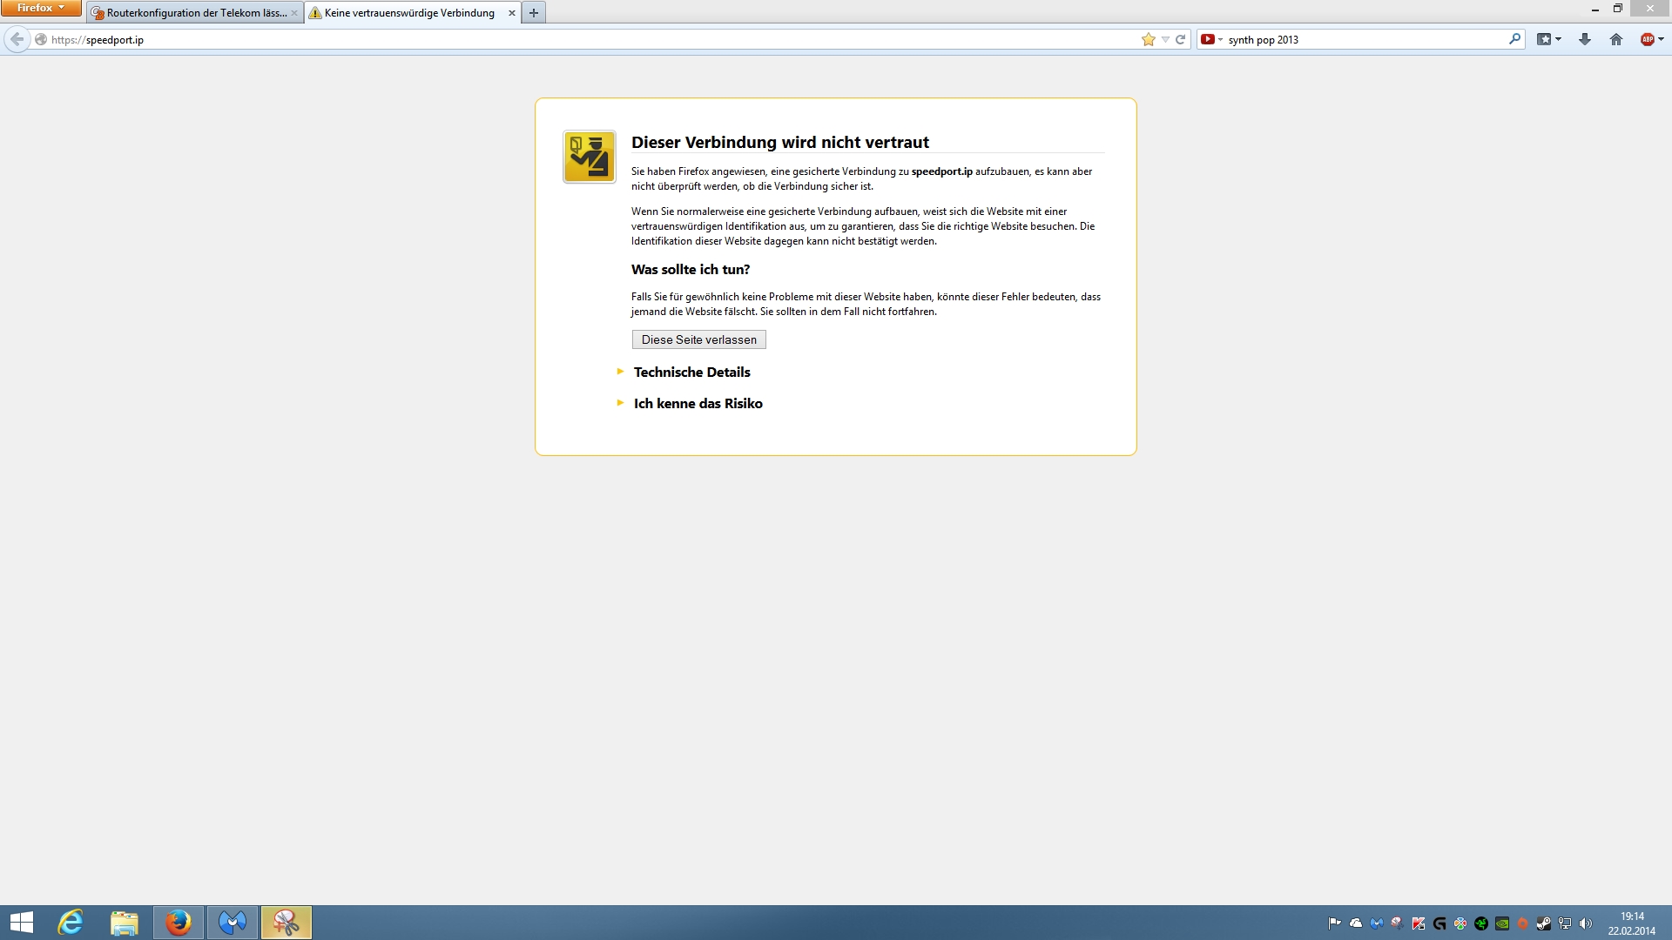Go to the Firefox home page icon
Screen dimensions: 1672x940
1616,39
